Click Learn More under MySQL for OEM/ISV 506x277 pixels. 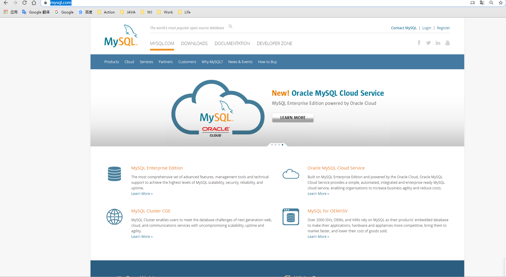click(318, 237)
